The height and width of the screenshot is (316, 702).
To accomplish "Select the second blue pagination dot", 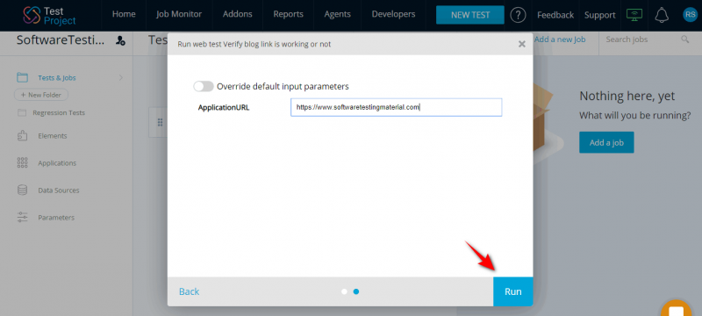I will pos(356,291).
